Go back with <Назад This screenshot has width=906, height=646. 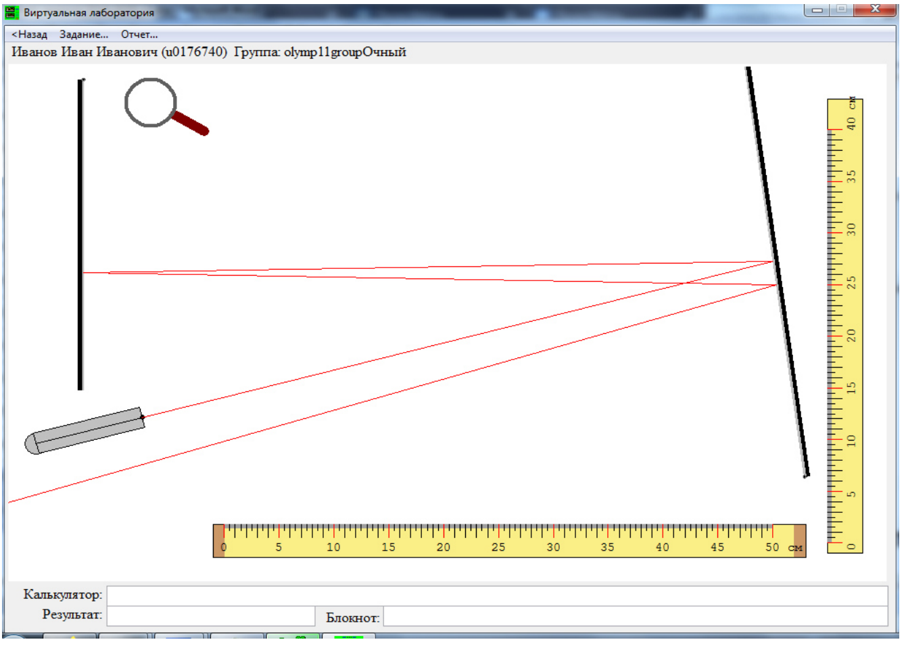pos(30,34)
